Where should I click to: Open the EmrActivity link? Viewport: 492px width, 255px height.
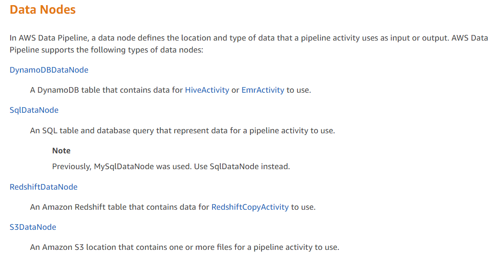pyautogui.click(x=262, y=90)
